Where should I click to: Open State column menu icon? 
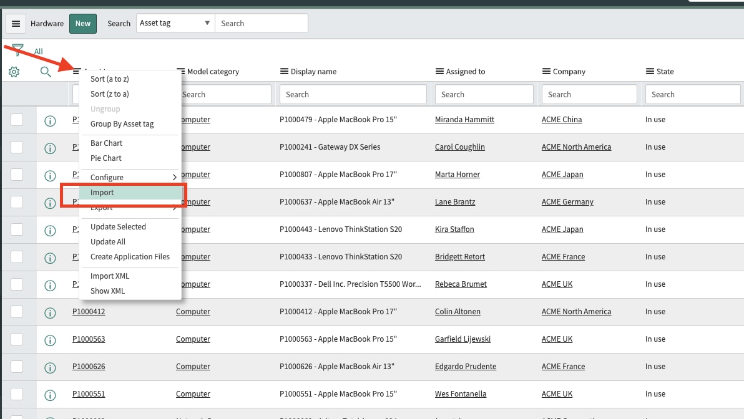click(x=650, y=72)
